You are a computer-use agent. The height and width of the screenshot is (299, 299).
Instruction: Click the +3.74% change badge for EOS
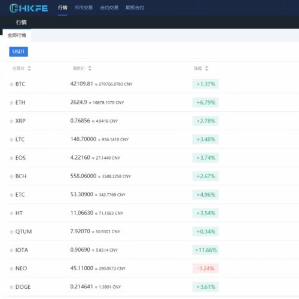coord(206,158)
